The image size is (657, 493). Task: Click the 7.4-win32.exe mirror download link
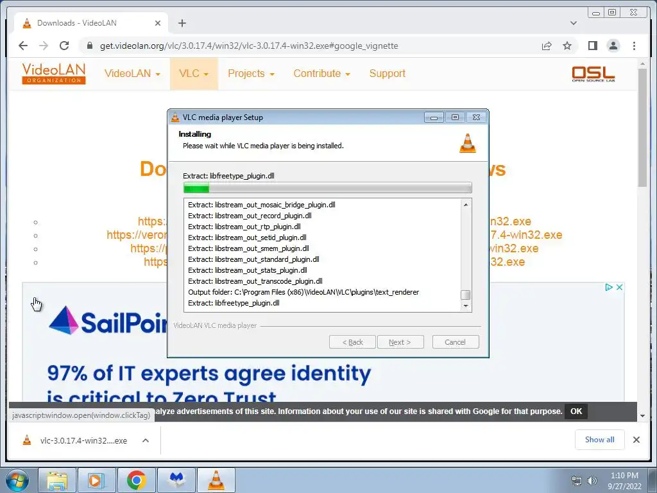click(x=526, y=235)
